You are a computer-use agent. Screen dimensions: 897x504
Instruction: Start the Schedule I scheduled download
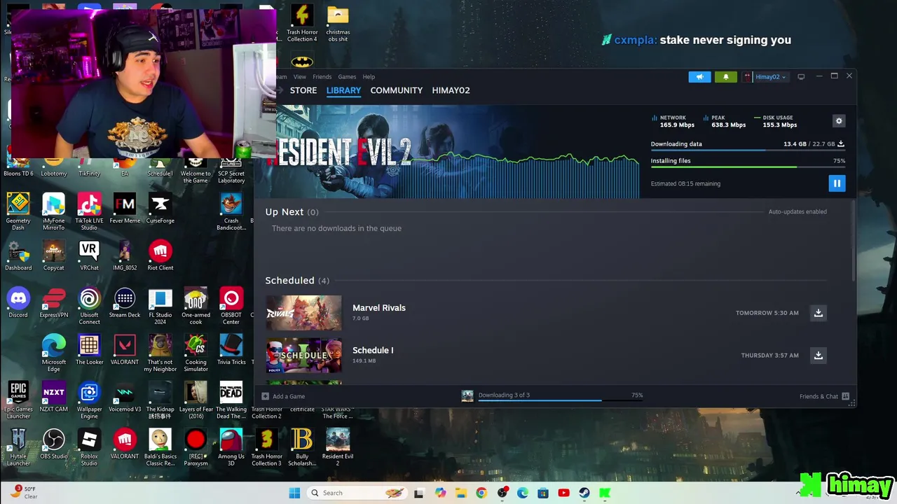click(x=818, y=356)
